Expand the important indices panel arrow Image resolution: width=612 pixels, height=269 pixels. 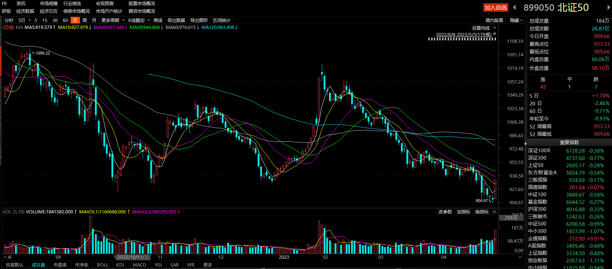(x=526, y=143)
